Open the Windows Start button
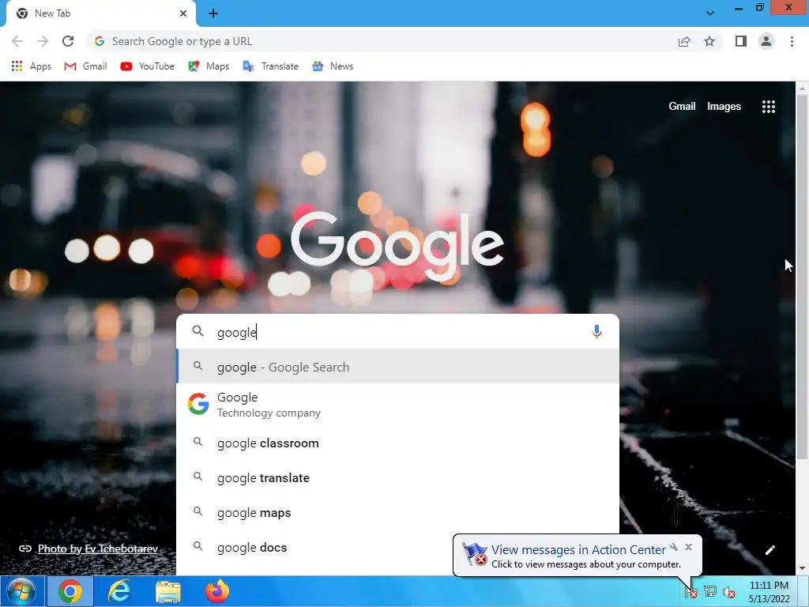 point(21,591)
